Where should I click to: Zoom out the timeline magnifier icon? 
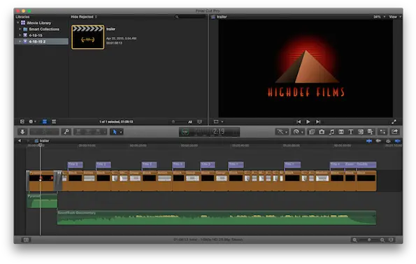[x=354, y=240]
